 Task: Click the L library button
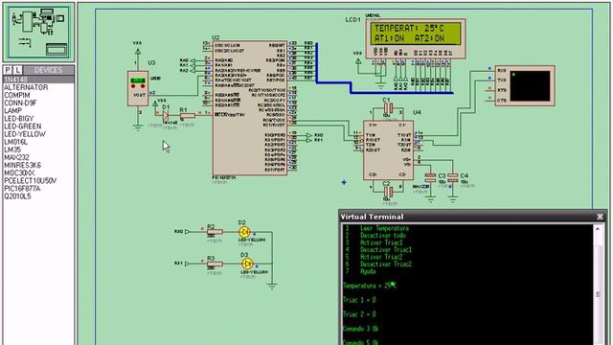point(17,70)
